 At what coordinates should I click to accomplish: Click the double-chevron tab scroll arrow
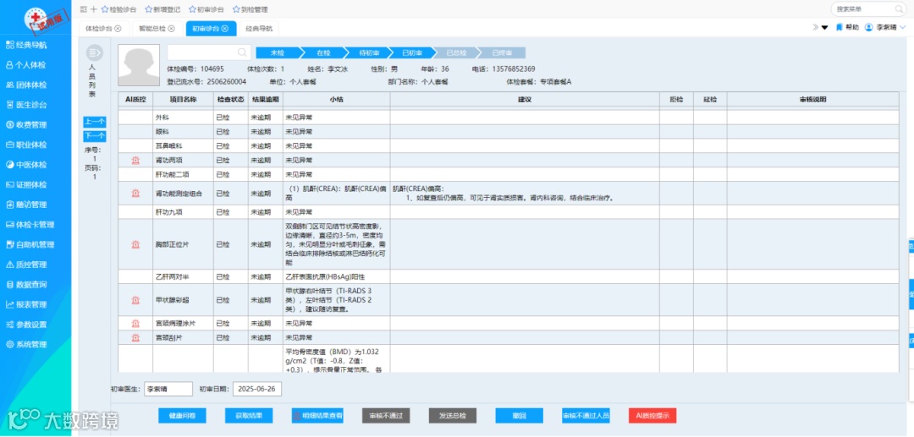point(816,27)
